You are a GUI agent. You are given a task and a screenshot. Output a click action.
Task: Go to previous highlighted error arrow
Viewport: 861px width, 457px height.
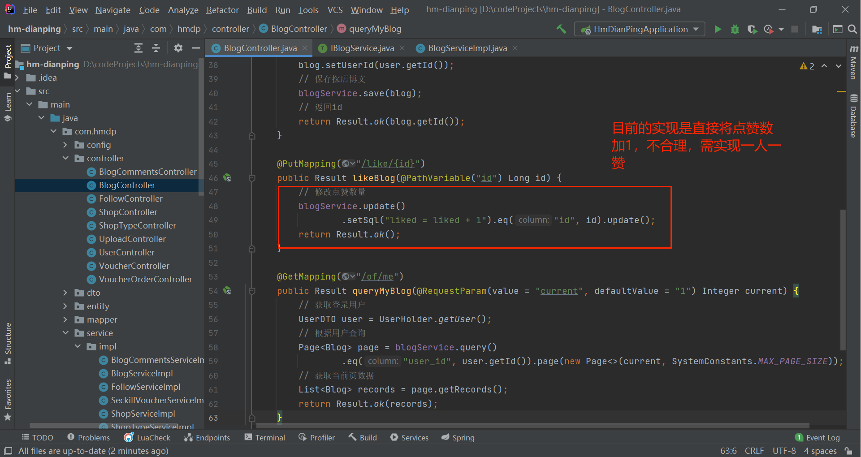click(824, 66)
